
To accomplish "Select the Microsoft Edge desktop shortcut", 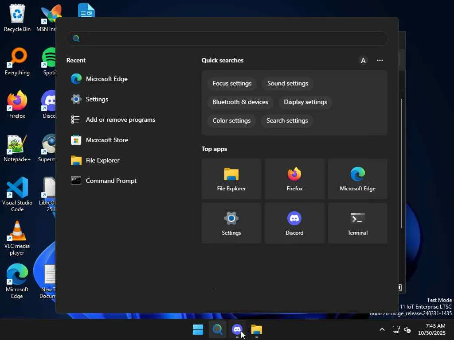I will [17, 281].
